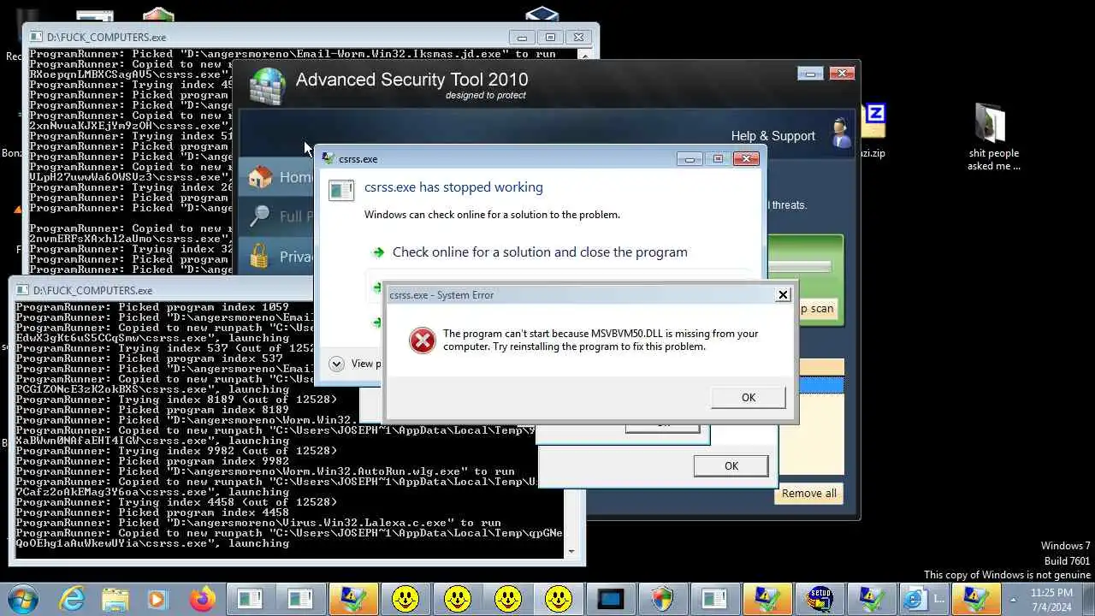
Task: Click the Help & Support person icon
Action: click(x=840, y=133)
